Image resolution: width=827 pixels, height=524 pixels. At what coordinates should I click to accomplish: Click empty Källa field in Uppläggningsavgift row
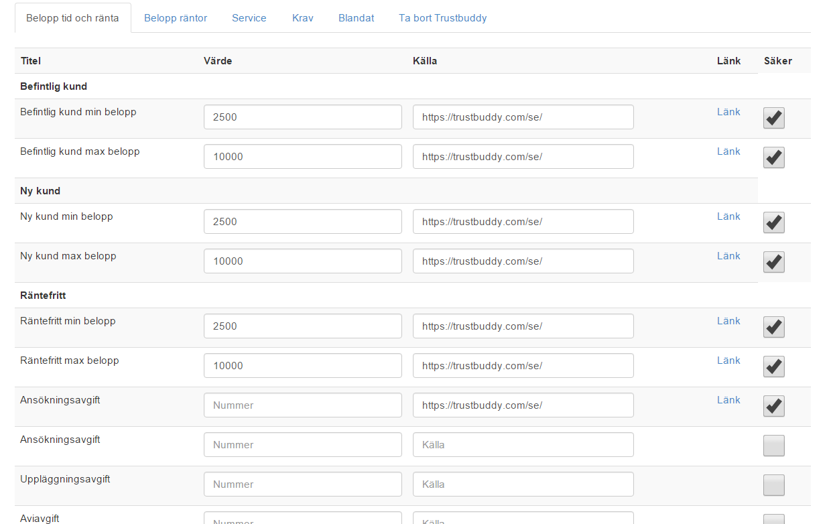click(523, 484)
